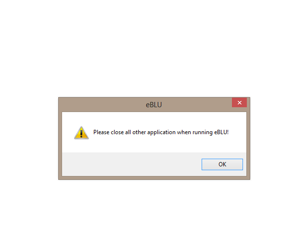307x251 pixels.
Task: Click the blank white area below the dialog
Action: pos(153,215)
